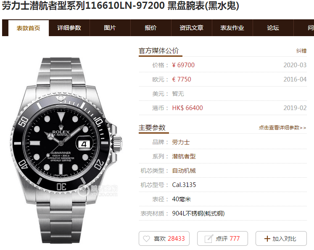Go to the 资讯文章 tab
Screen dimensions: 314x250
point(191,28)
